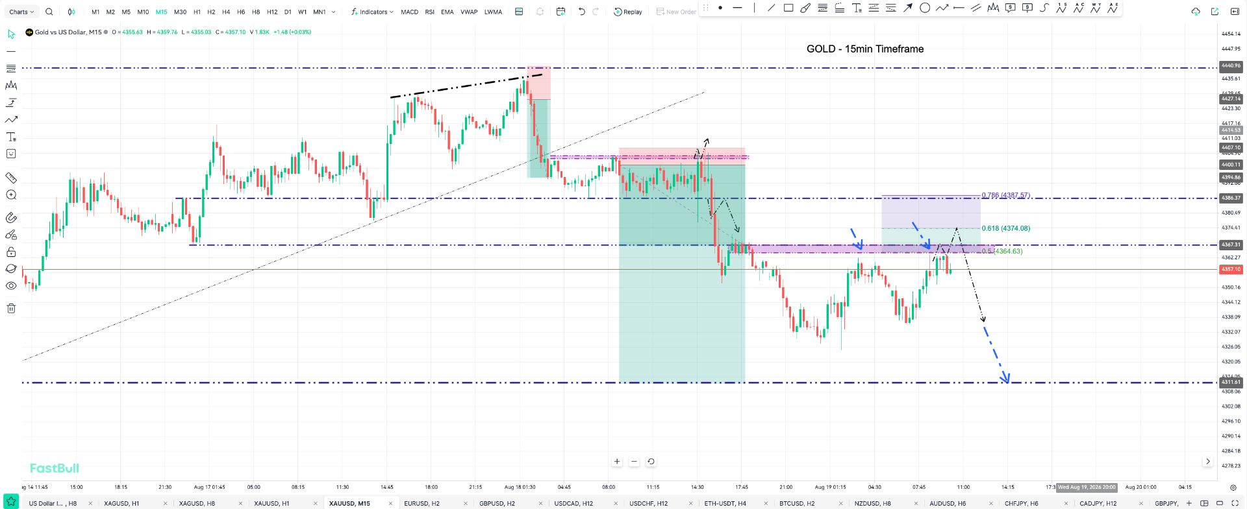Toggle fullscreen mode at bottom right

point(1235,503)
